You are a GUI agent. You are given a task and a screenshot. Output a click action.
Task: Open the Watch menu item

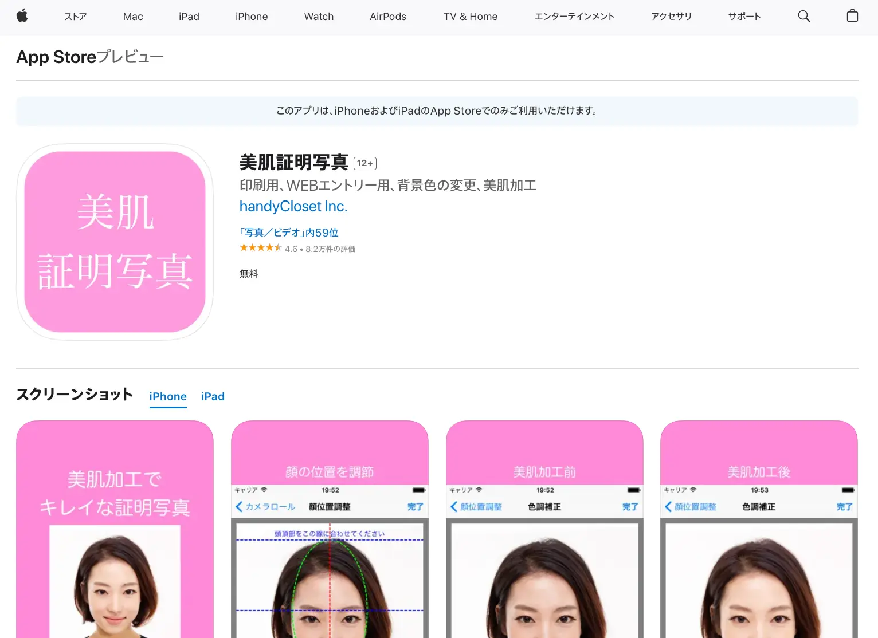click(x=319, y=17)
